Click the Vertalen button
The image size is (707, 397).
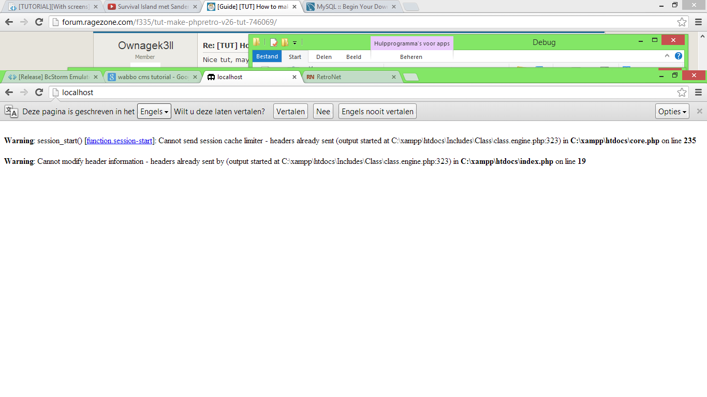[x=290, y=111]
